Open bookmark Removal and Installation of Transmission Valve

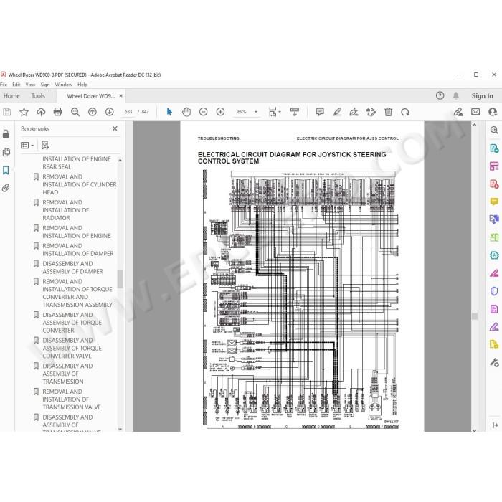(x=72, y=399)
